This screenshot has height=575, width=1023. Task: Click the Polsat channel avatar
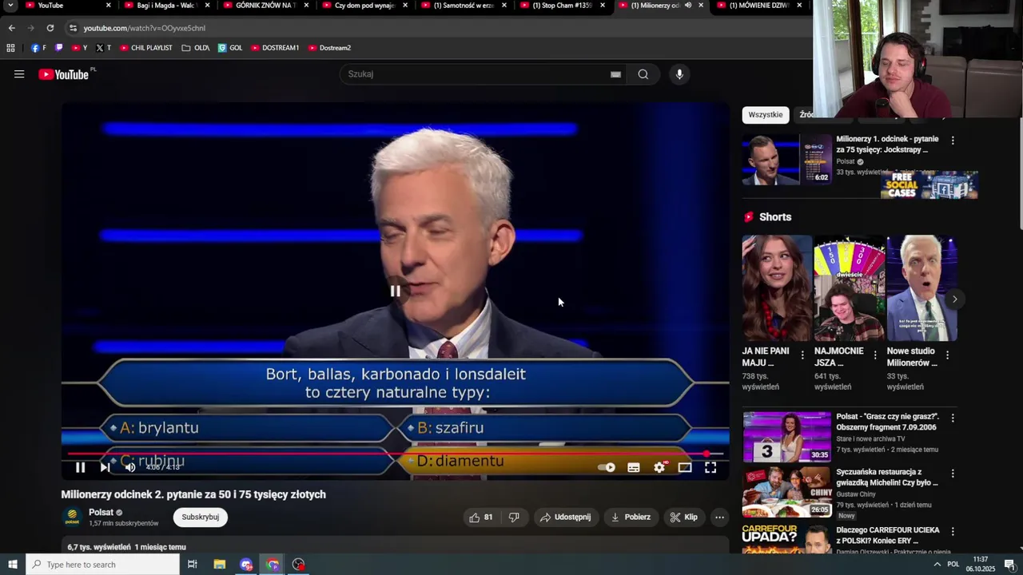click(x=73, y=517)
